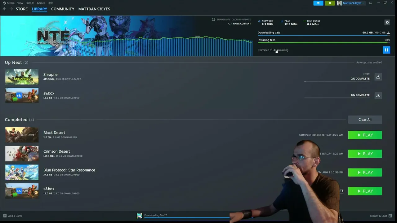Select the Crimson Desert title
397x223 pixels.
point(57,151)
